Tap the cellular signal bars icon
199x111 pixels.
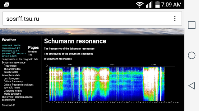pyautogui.click(x=149, y=5)
